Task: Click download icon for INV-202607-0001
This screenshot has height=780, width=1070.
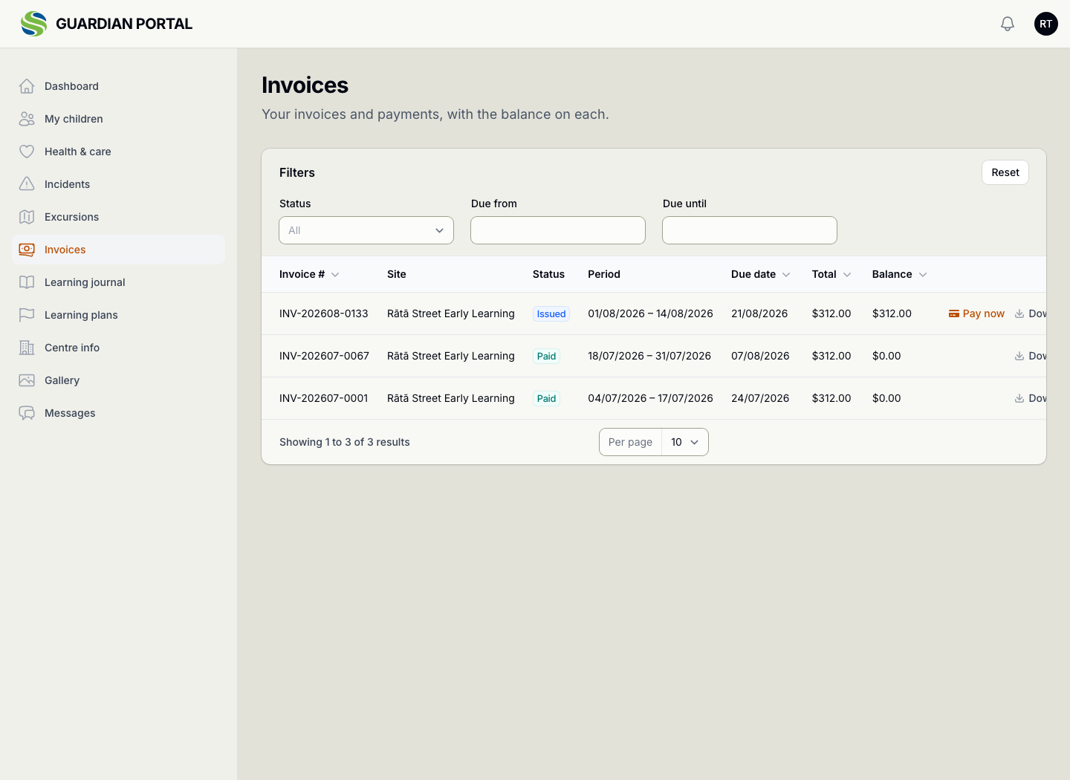Action: [1019, 398]
